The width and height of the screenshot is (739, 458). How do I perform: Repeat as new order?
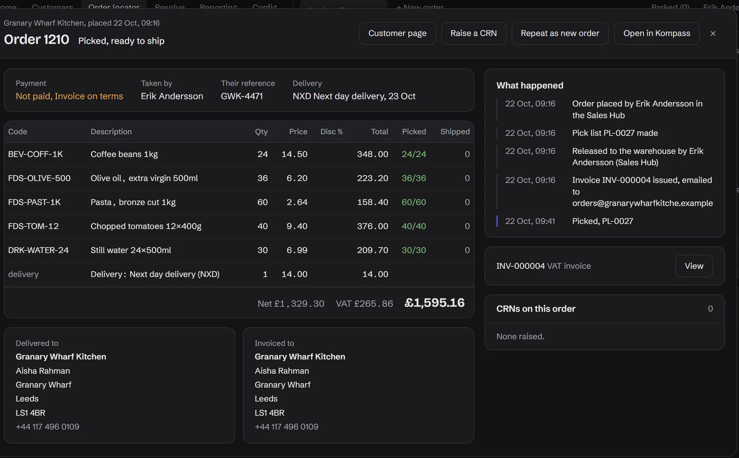(x=560, y=33)
